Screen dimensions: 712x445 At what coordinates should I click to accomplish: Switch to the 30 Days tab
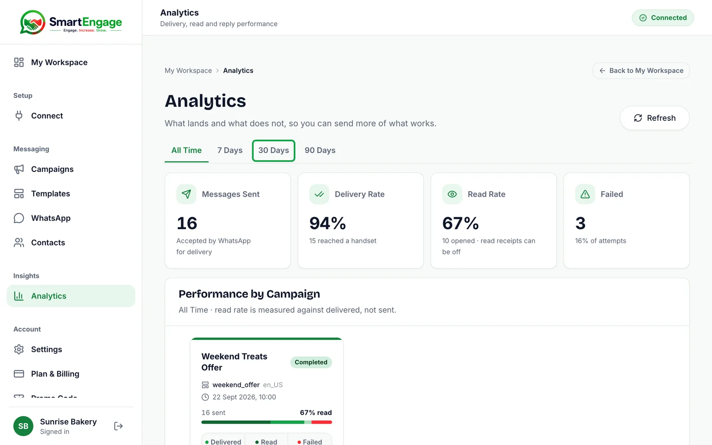pos(274,150)
